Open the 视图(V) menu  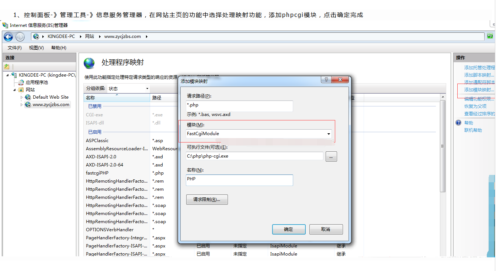click(37, 48)
